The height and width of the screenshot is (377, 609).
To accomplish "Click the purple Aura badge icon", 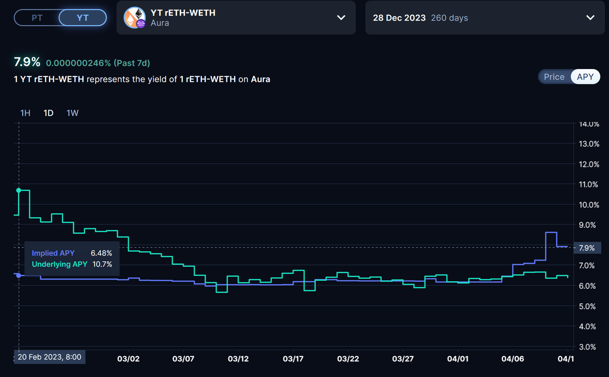I will (141, 24).
